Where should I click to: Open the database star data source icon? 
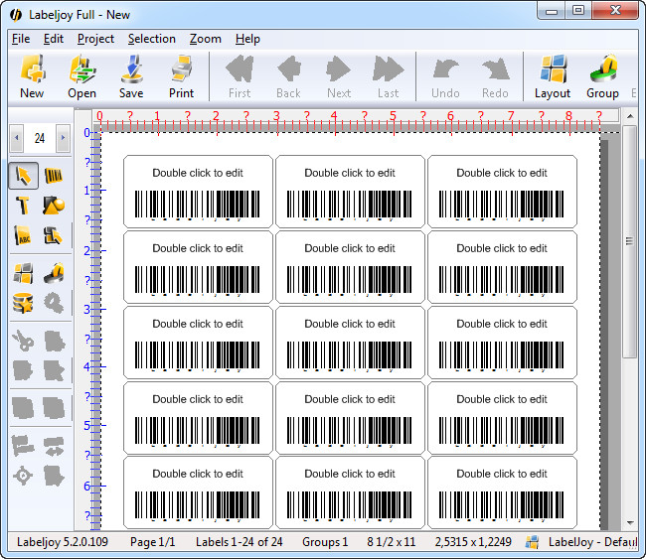point(23,303)
